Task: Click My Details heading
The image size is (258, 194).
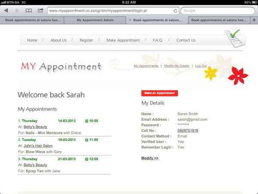Action: [153, 103]
